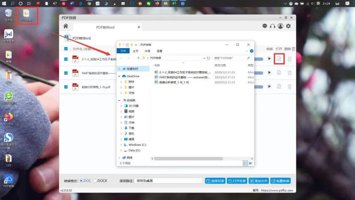The width and height of the screenshot is (355, 200).
Task: Start converting the PART系统 PDF row
Action: (269, 72)
